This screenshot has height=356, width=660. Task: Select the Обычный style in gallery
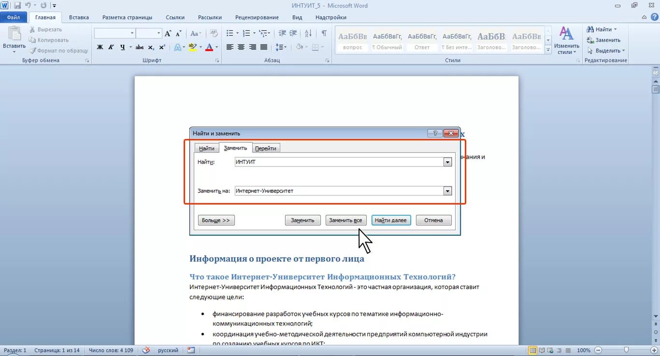coord(387,41)
